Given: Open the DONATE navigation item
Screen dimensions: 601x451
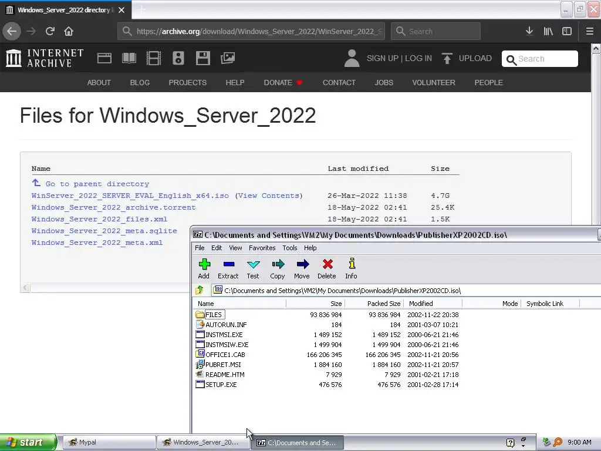Looking at the screenshot, I should [x=283, y=82].
